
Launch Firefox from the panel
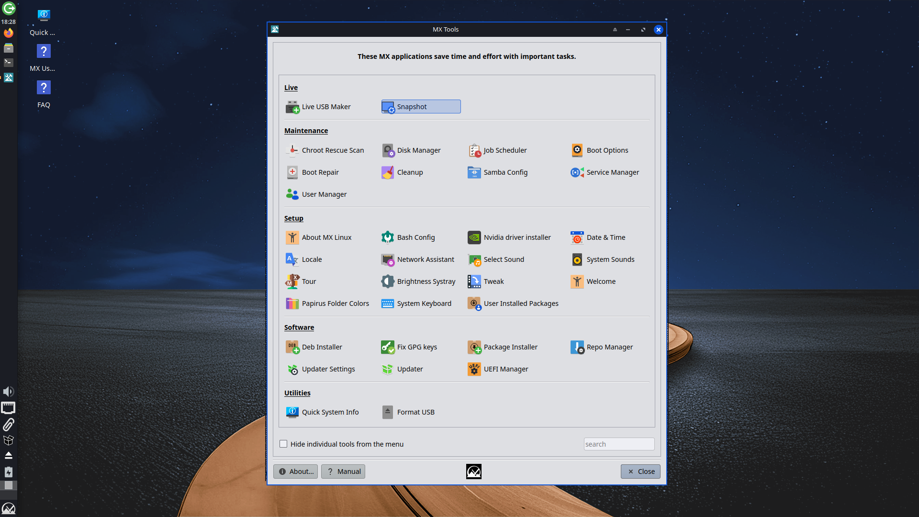tap(9, 33)
